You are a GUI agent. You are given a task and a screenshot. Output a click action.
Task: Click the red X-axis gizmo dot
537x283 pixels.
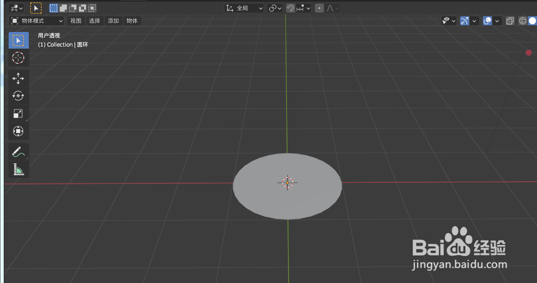(529, 53)
